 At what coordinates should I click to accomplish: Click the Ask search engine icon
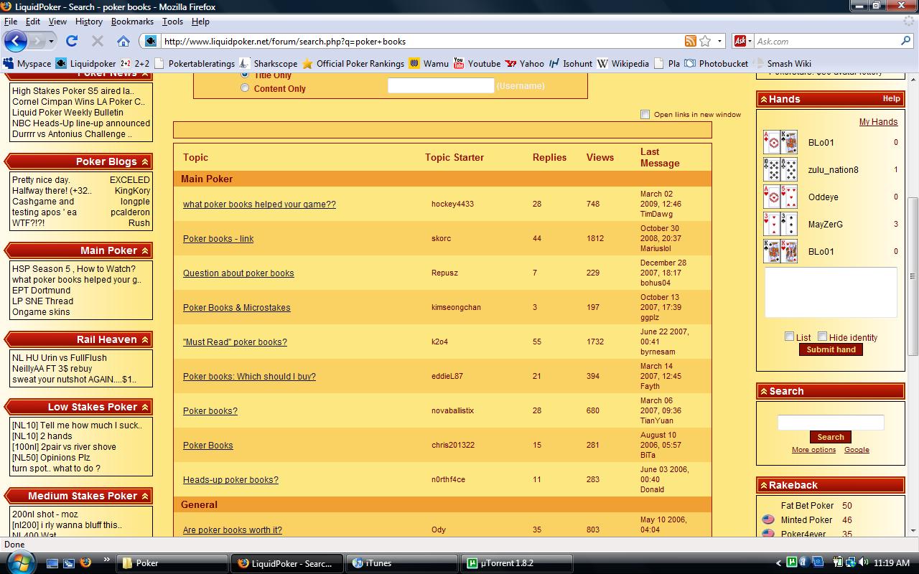740,41
